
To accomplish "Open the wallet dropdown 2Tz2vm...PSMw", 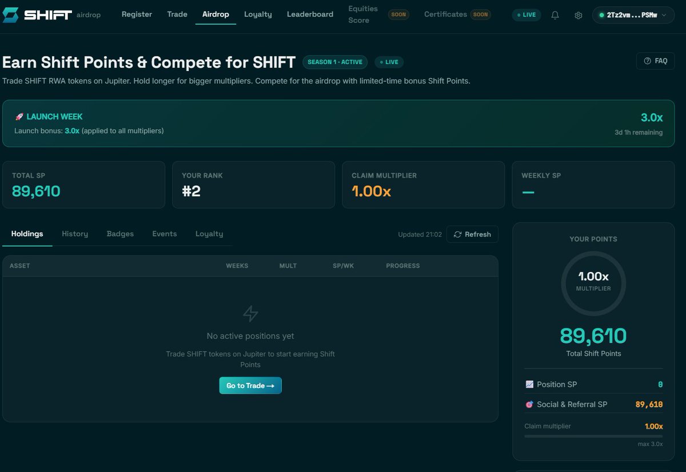I will [633, 15].
